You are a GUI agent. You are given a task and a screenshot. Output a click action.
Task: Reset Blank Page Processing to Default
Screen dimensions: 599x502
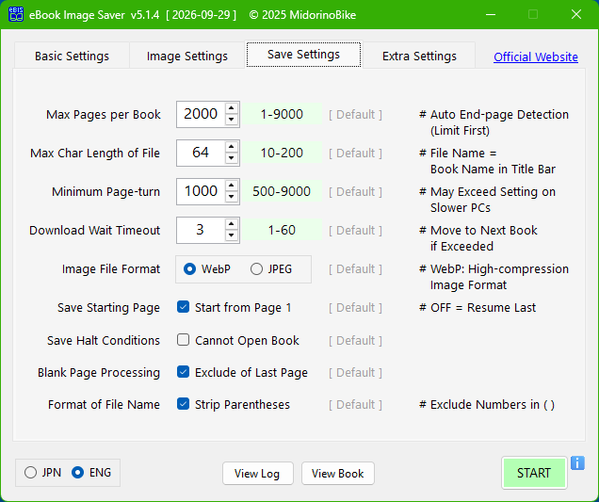pyautogui.click(x=355, y=372)
